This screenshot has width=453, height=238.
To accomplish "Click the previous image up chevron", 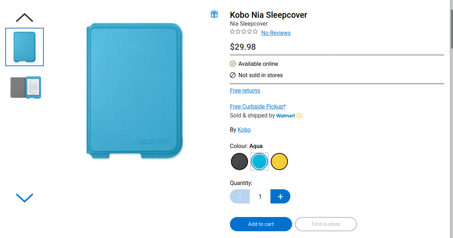I will coord(25,17).
